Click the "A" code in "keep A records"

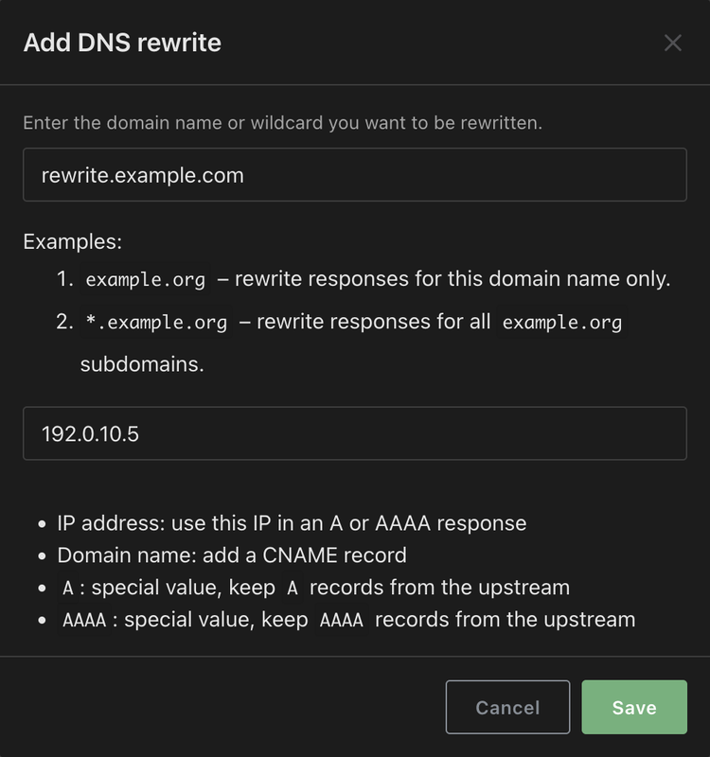[x=293, y=588]
